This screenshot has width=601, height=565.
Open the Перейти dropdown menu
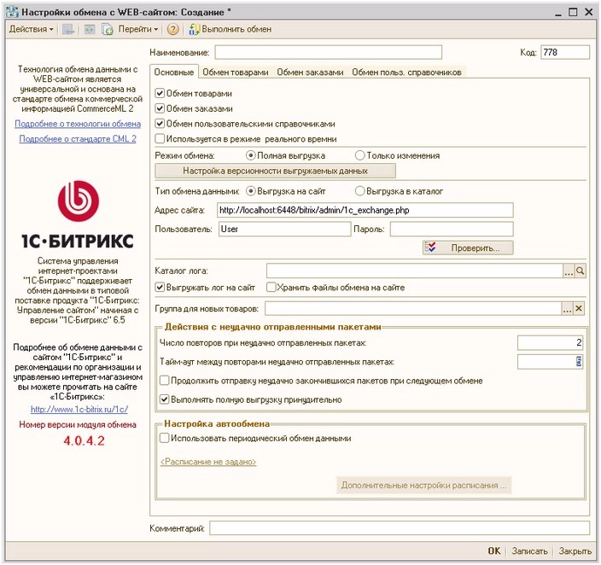[138, 29]
